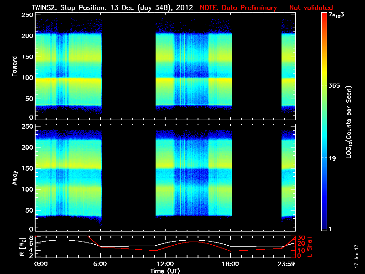Click the "200" tick of the Away panel
Screen dimensions: 365x274
[x=27, y=147]
